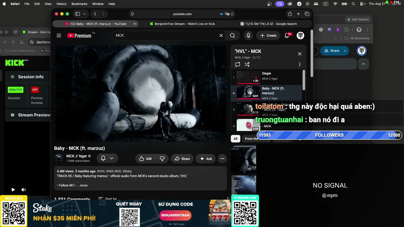Play the Elegie track in the playlist
Viewport: 404px width, 227px height.
click(267, 77)
